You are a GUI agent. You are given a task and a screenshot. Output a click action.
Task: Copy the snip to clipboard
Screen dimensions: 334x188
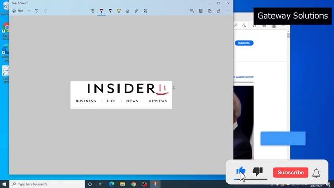pos(210,11)
